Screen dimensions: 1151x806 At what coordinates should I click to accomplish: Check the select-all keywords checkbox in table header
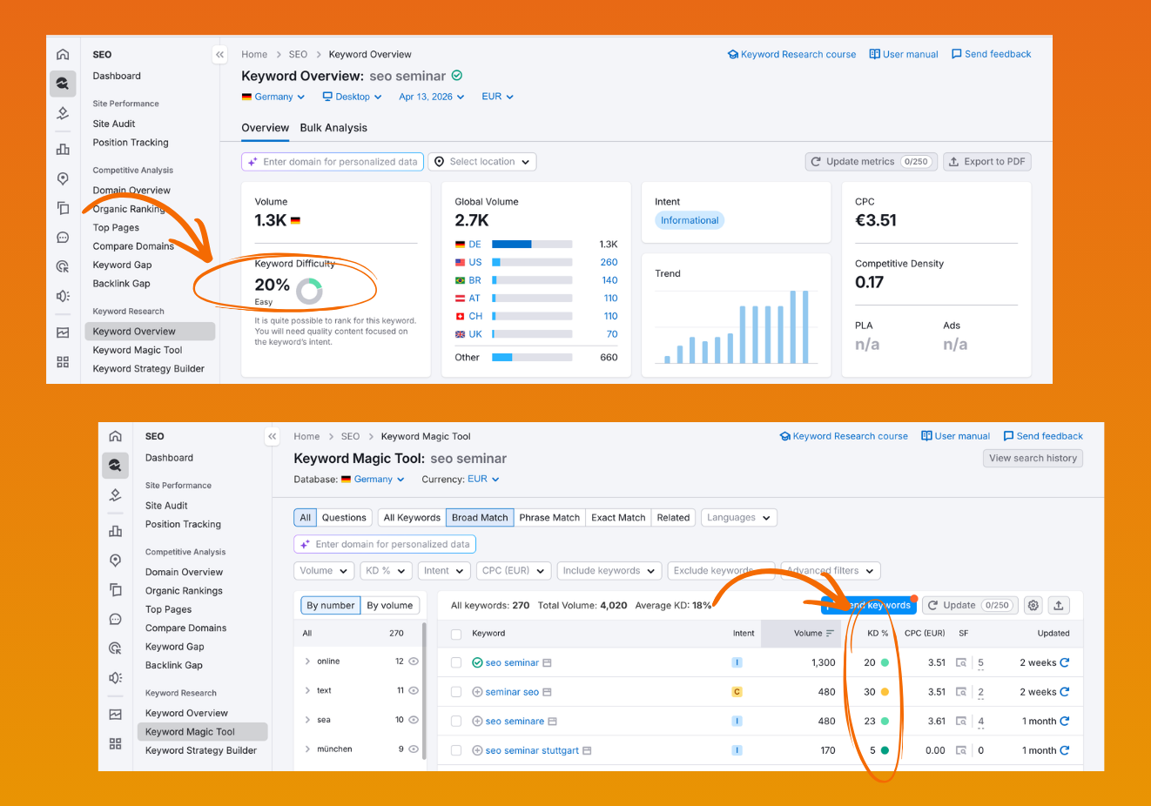tap(456, 633)
